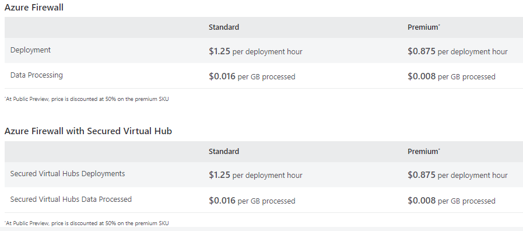Select 'Premium' header in first Azure Firewall table
This screenshot has height=231, width=523.
424,27
